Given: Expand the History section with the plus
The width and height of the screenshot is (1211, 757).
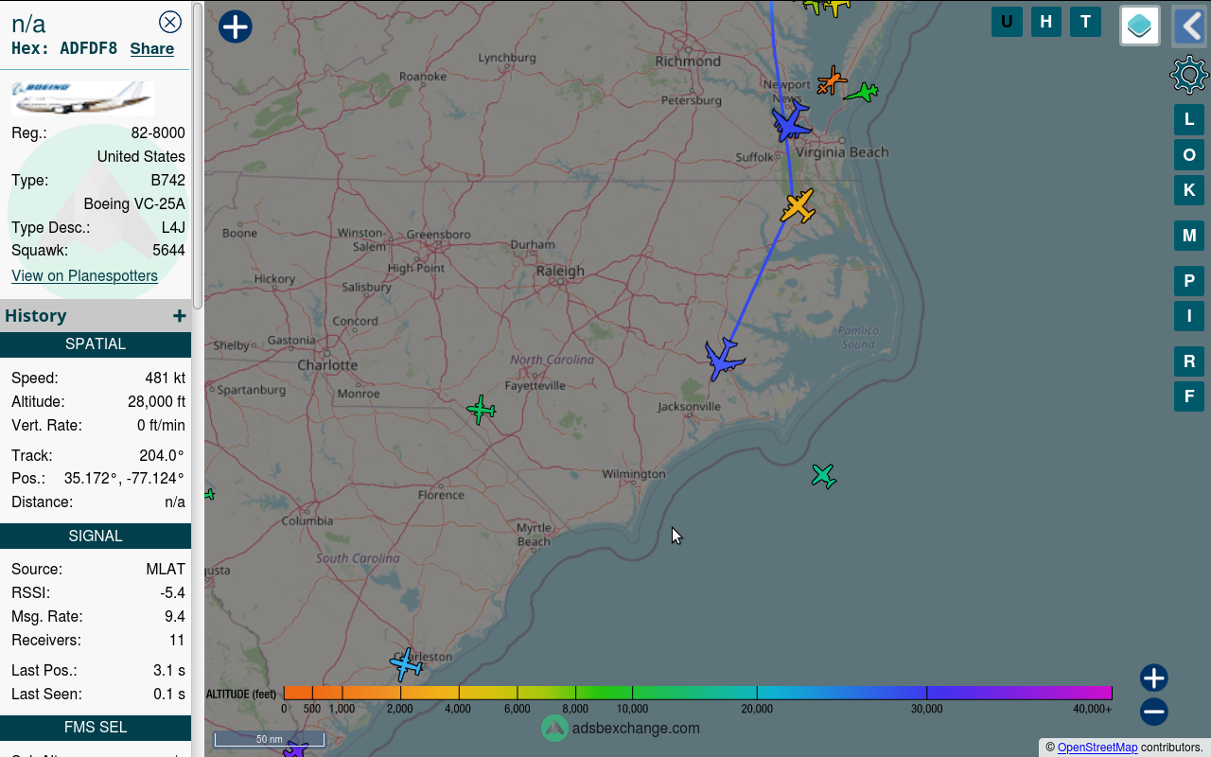Looking at the screenshot, I should (x=179, y=316).
